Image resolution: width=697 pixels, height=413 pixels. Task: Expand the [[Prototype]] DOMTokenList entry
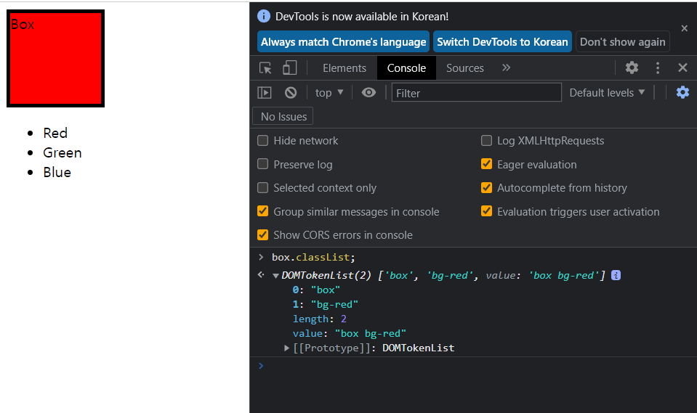coord(286,348)
